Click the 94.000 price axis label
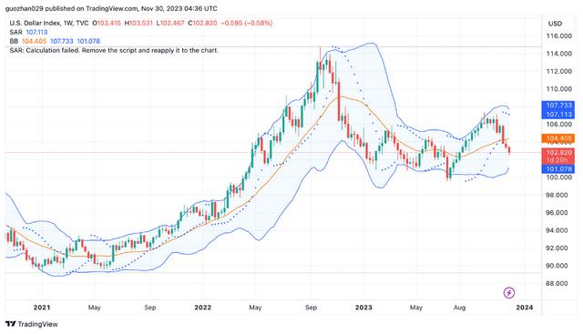The width and height of the screenshot is (583, 334). [557, 230]
